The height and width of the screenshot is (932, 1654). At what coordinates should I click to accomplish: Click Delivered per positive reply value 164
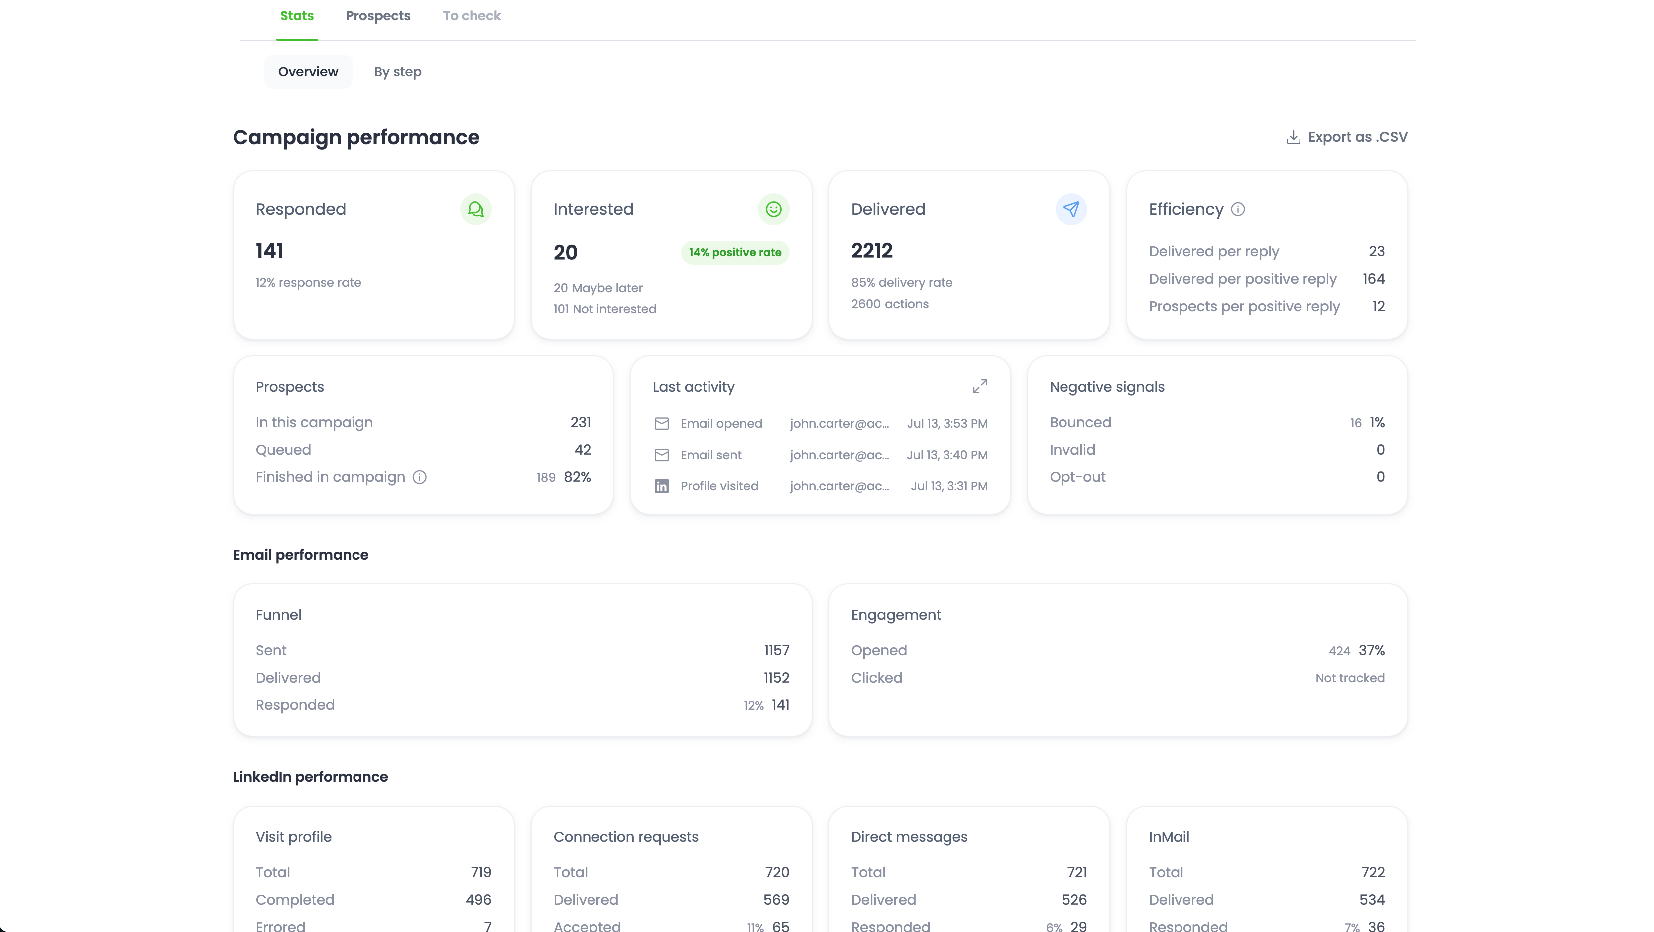[1373, 279]
